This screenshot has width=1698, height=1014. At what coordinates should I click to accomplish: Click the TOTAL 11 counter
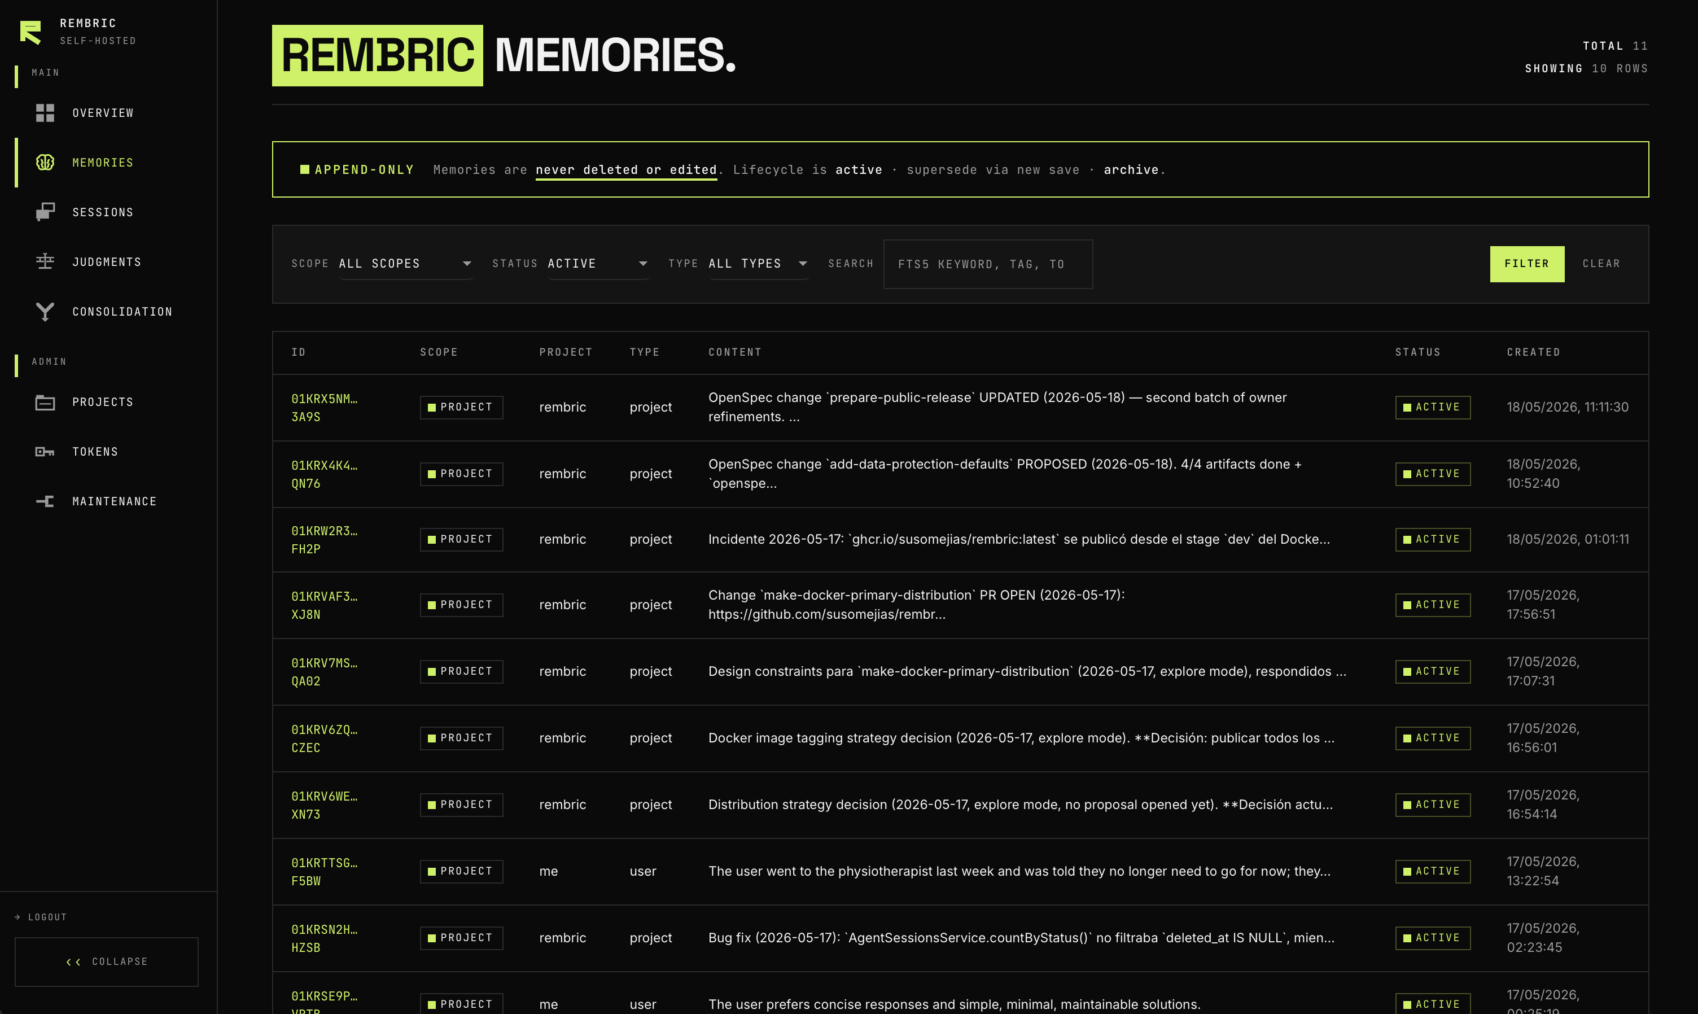tap(1616, 46)
